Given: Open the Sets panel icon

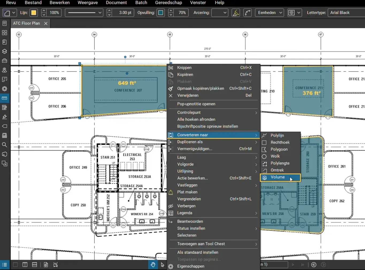Looking at the screenshot, I should coord(5,136).
